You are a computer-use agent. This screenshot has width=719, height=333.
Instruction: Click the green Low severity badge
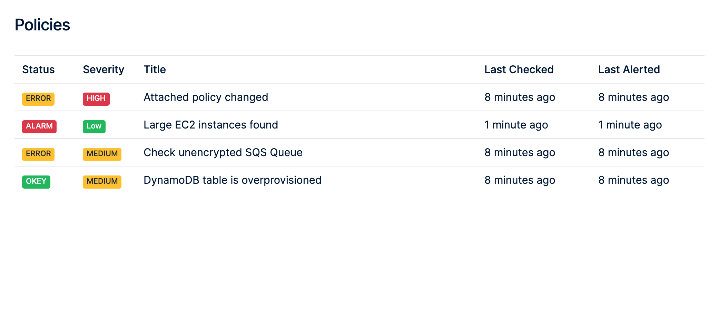pos(94,126)
